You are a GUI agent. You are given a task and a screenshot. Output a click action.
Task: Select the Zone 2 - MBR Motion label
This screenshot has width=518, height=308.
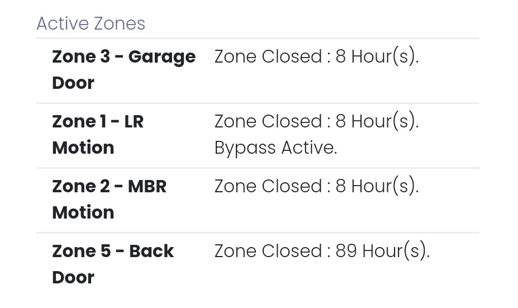point(110,199)
